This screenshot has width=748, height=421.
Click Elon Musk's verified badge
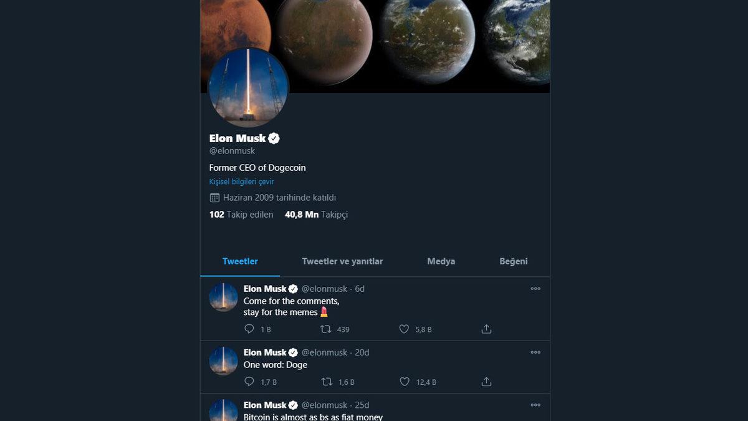[x=275, y=138]
